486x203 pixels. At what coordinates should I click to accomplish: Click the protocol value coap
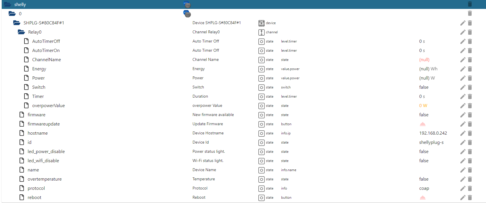[424, 188]
